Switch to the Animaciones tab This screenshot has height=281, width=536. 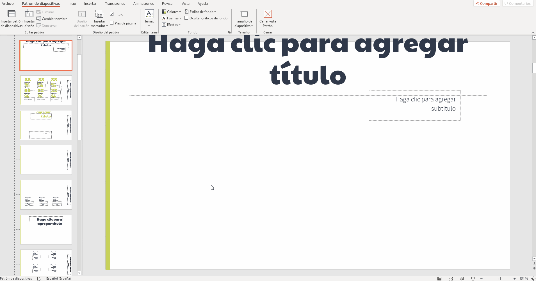143,3
